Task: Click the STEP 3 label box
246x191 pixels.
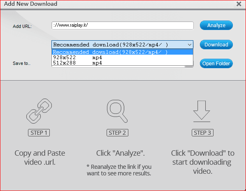Action: [x=202, y=133]
